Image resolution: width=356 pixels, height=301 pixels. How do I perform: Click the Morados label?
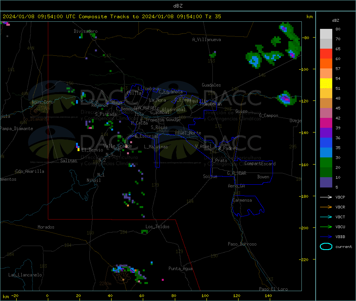click(46, 227)
